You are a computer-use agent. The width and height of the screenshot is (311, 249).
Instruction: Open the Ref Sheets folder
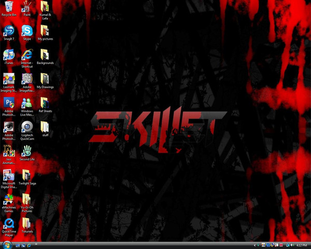(x=45, y=105)
